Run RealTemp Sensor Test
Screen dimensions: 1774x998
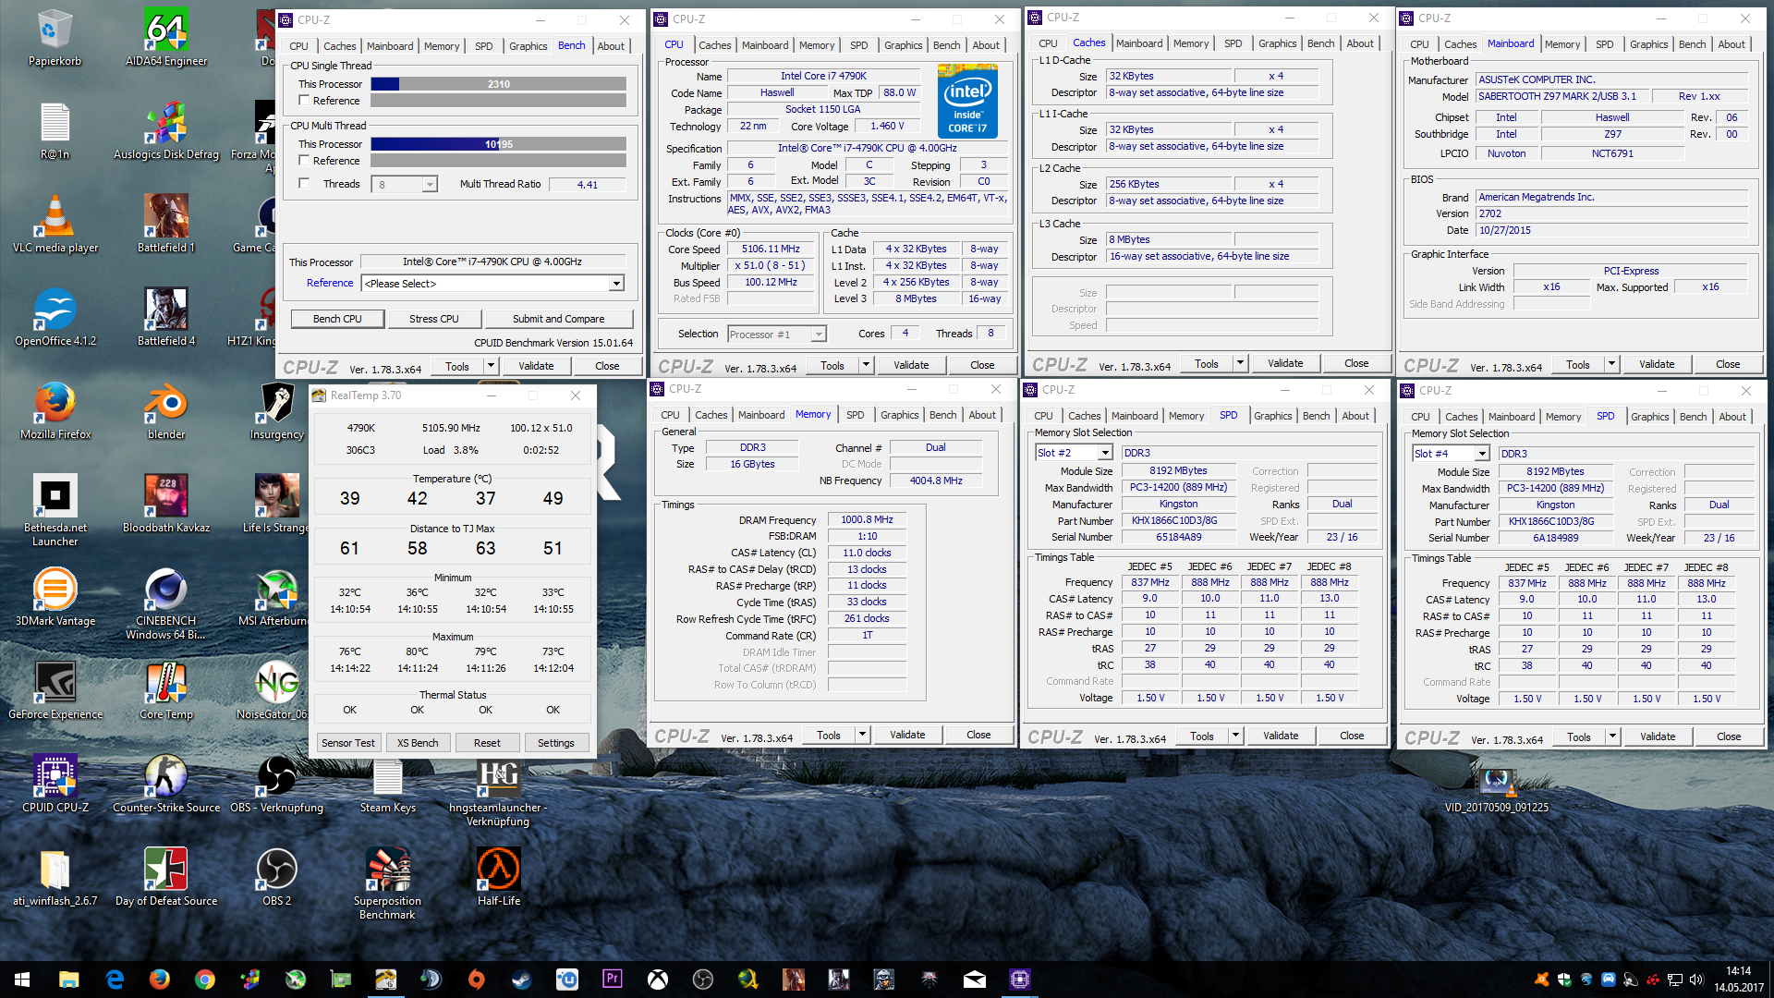[347, 743]
